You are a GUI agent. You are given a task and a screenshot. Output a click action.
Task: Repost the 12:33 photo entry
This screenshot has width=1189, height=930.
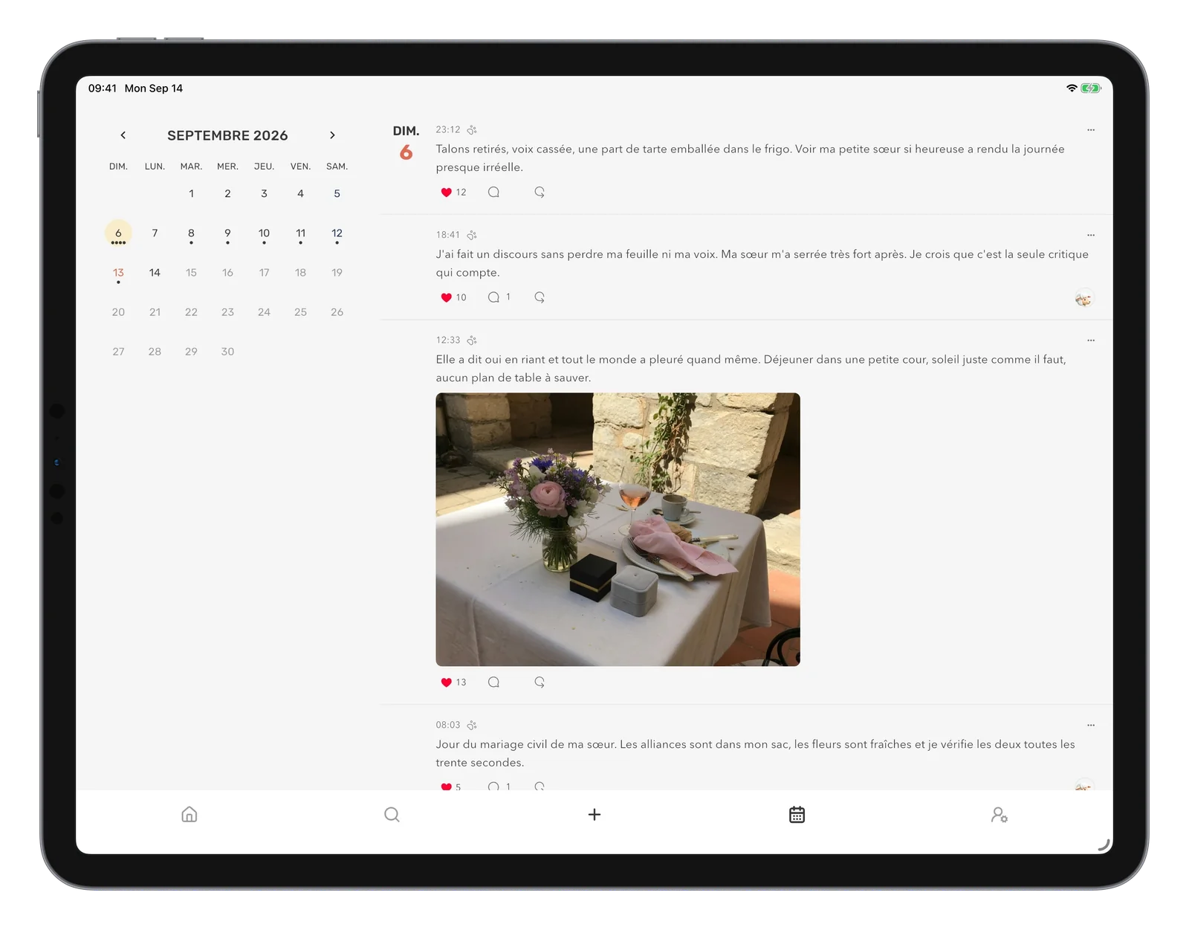(540, 682)
